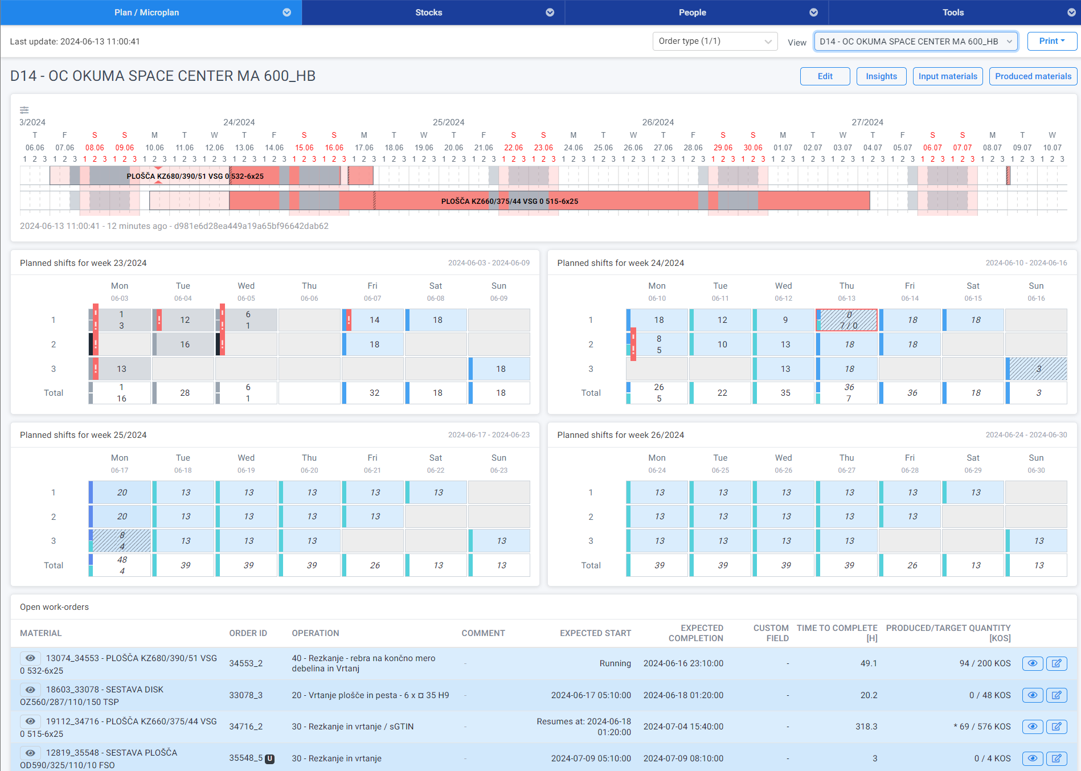This screenshot has height=771, width=1081.
Task: Select hatched Monday 06-17 shift 3 cell
Action: pos(120,541)
